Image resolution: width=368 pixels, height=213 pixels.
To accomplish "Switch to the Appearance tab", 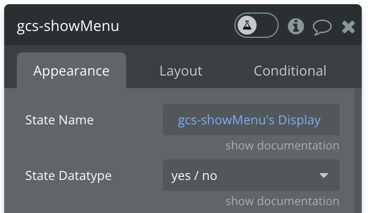I will pos(71,71).
